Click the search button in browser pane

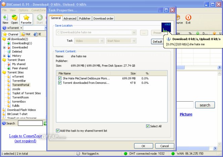coord(205,105)
